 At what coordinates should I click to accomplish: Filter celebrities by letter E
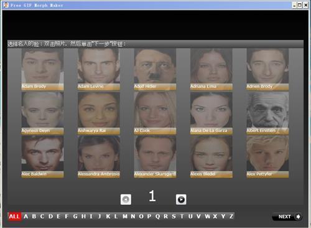[x=58, y=216]
